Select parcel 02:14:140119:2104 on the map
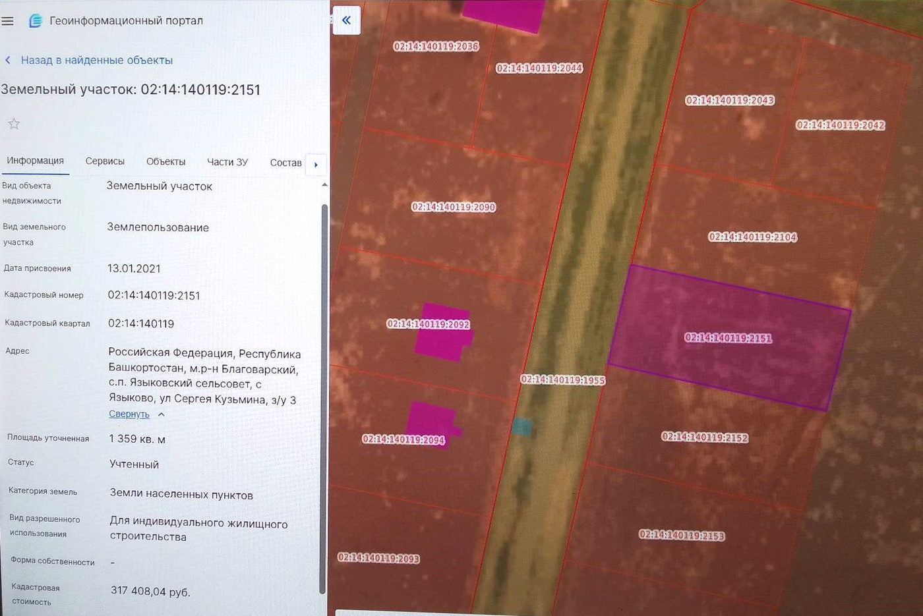 (753, 237)
